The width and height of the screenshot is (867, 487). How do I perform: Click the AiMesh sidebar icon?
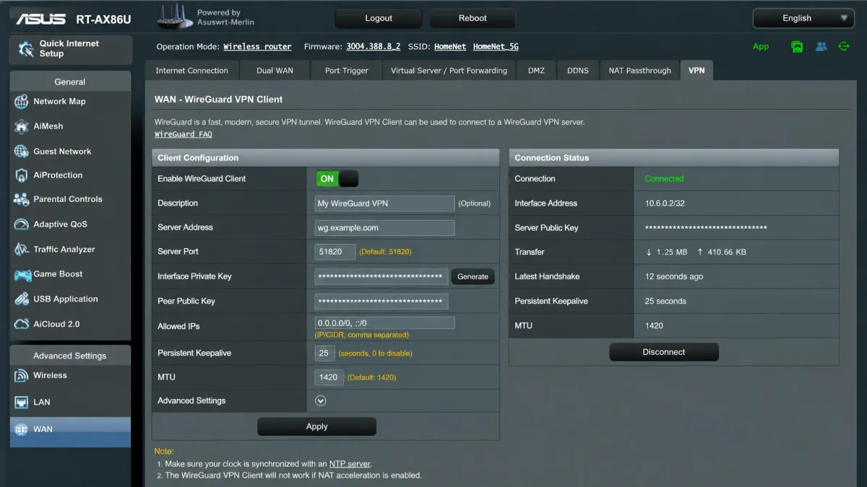click(x=21, y=126)
